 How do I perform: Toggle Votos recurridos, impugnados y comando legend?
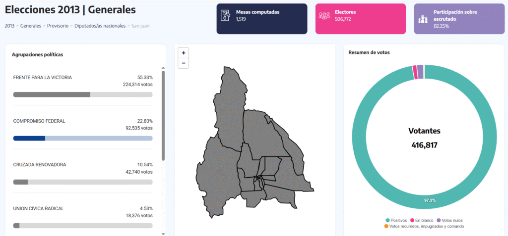tap(424, 226)
